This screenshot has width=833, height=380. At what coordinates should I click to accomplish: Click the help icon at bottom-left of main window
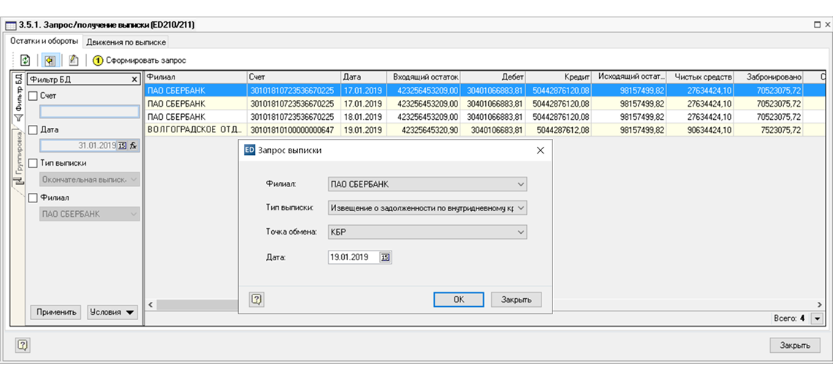click(23, 345)
